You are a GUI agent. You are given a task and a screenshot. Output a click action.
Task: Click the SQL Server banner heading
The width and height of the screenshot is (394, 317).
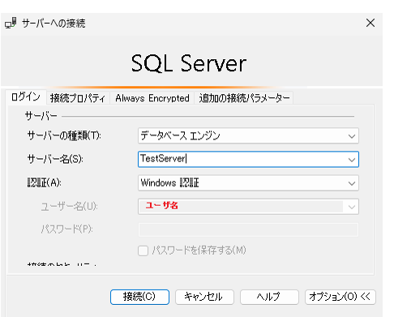[189, 63]
